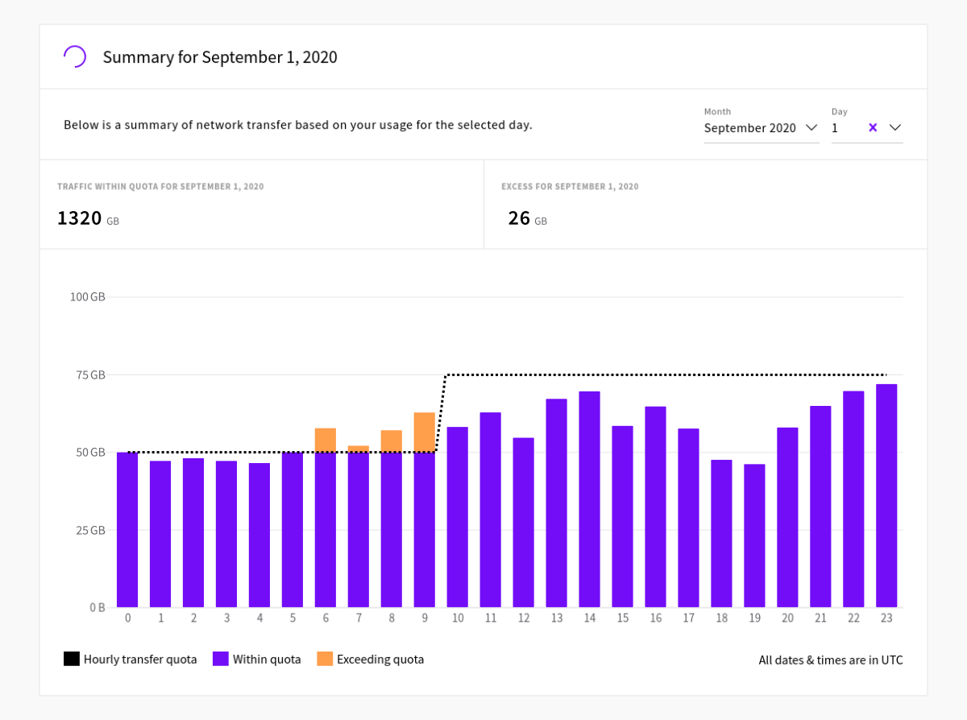Select the orange excess segment at hour 6
This screenshot has height=720, width=967.
click(326, 440)
